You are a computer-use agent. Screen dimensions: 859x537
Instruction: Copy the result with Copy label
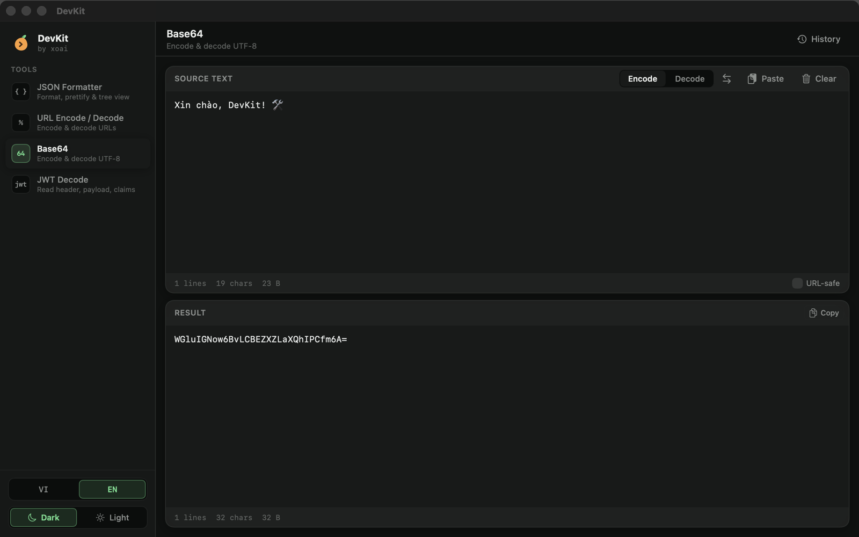[x=829, y=313]
